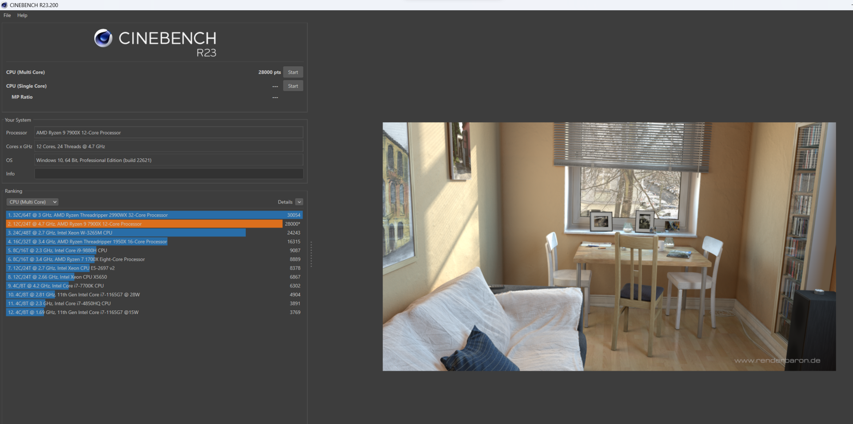
Task: Click the 16315 score value
Action: 294,242
